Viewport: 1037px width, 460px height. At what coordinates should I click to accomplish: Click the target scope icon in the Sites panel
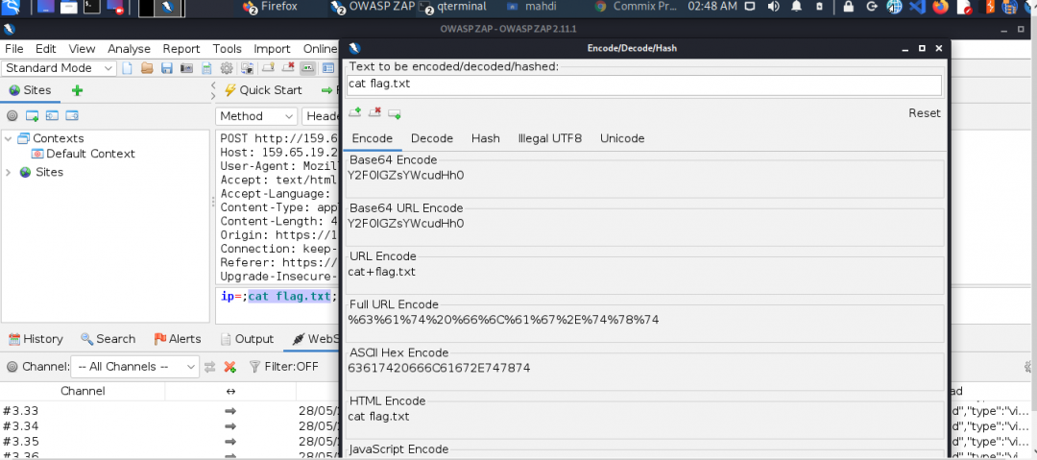pos(12,116)
